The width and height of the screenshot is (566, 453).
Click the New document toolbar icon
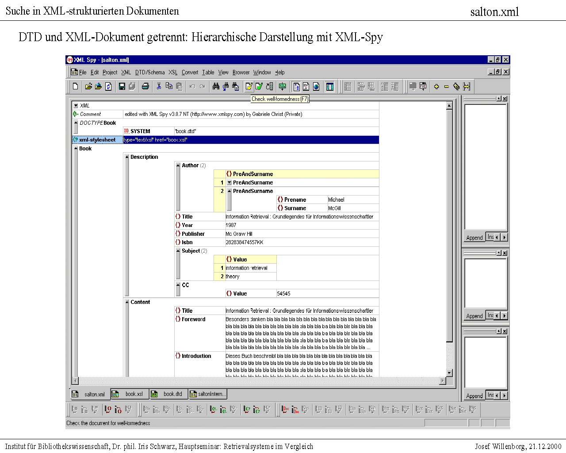point(76,87)
